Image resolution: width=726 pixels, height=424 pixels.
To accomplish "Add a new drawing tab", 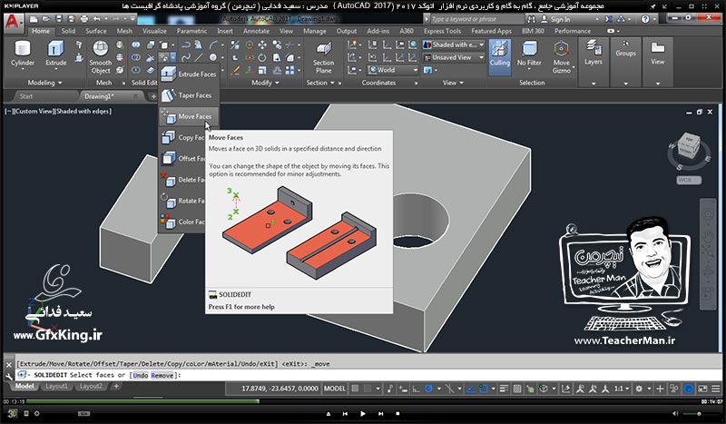I will pyautogui.click(x=153, y=96).
